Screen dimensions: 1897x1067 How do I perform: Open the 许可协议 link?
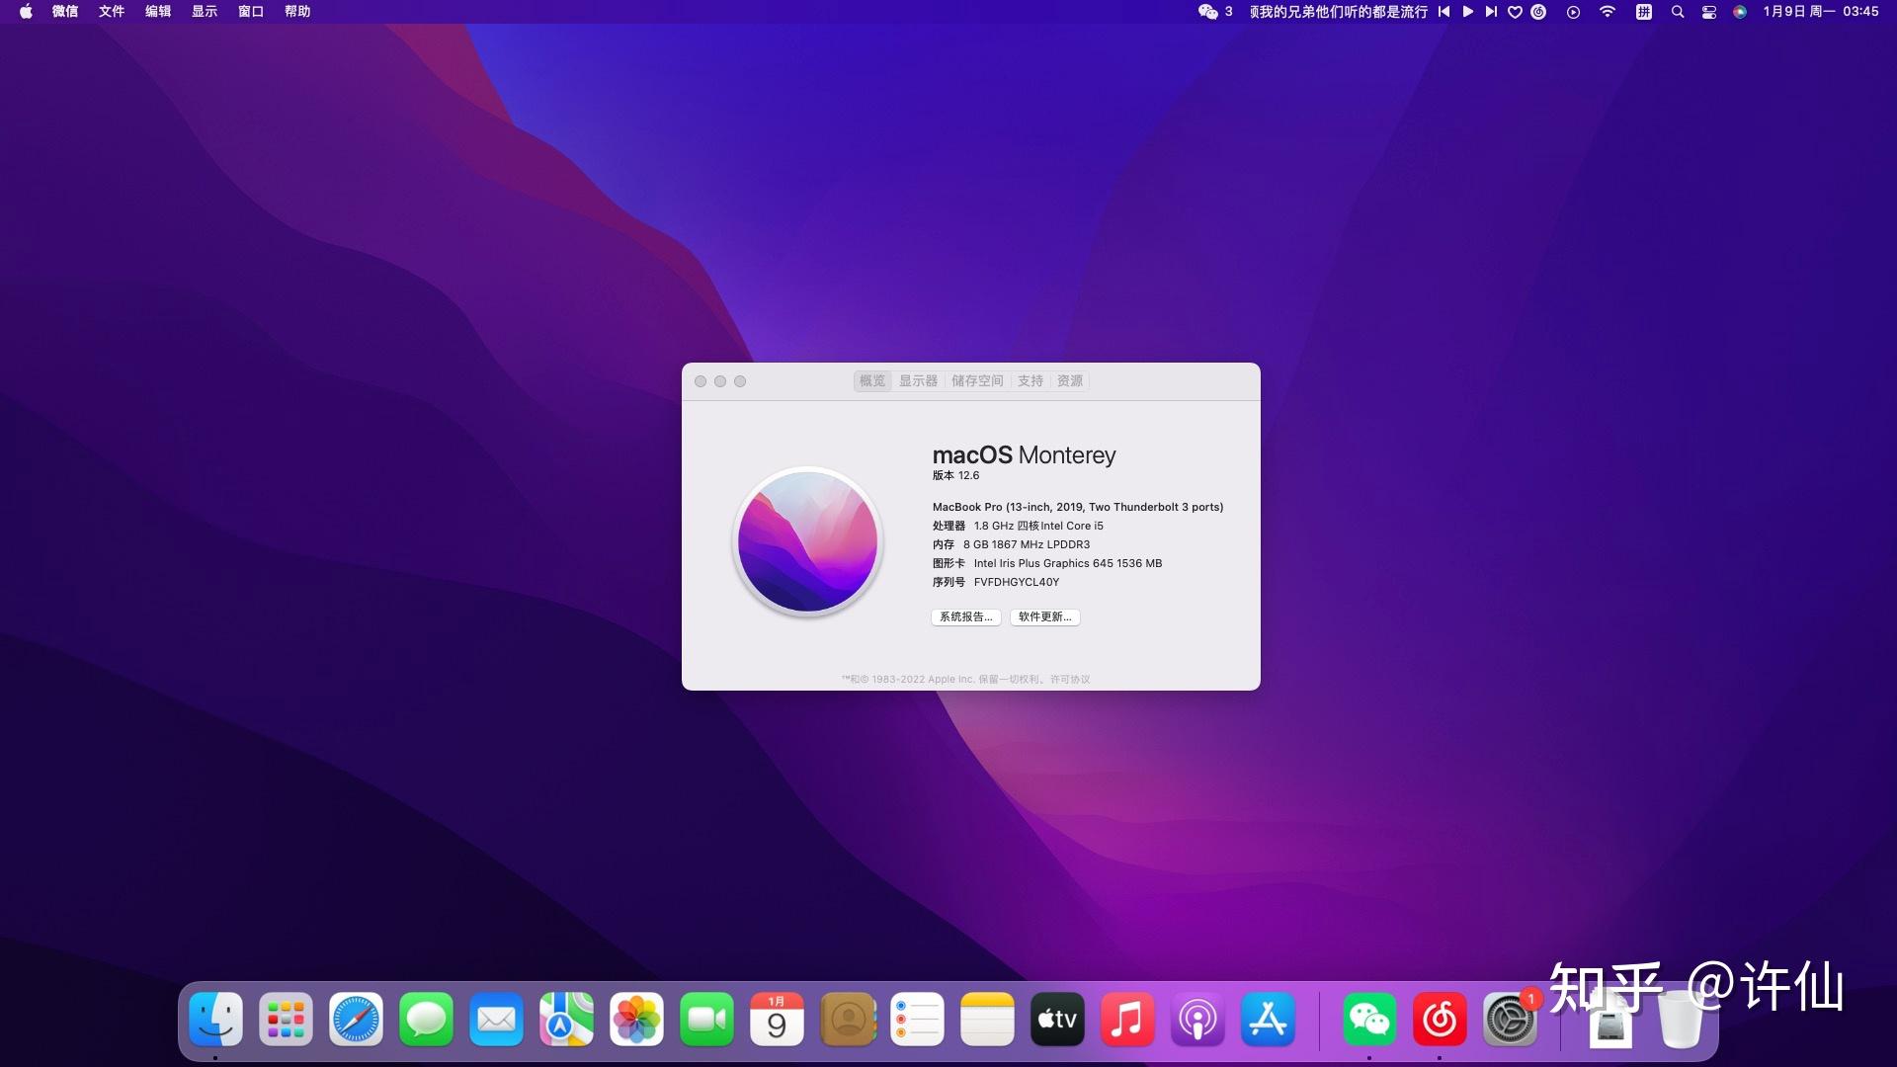click(1070, 680)
